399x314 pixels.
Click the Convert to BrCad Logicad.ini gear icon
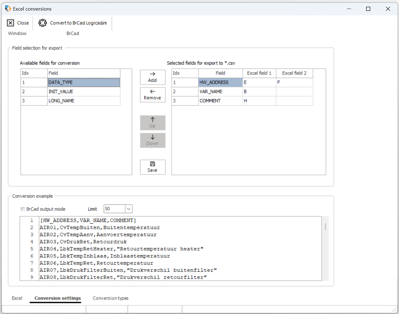point(43,23)
